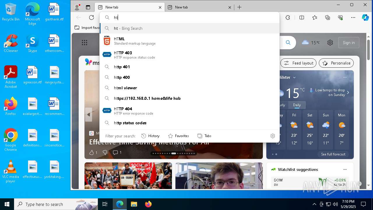
Task: Show hidden system tray icons
Action: tap(314, 204)
